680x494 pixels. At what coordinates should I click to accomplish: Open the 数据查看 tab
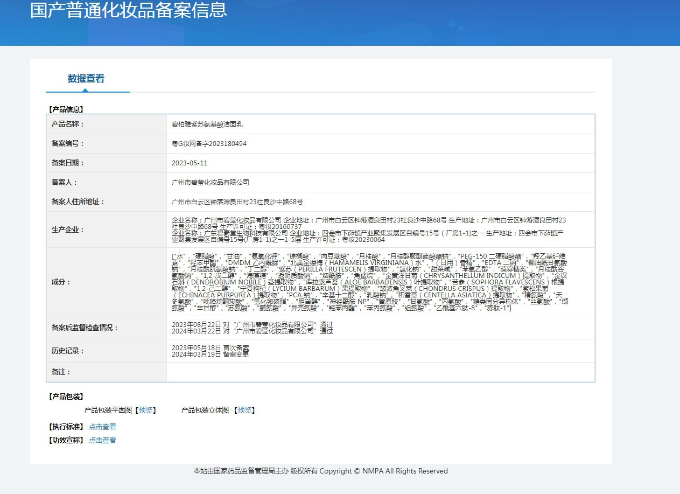(86, 79)
